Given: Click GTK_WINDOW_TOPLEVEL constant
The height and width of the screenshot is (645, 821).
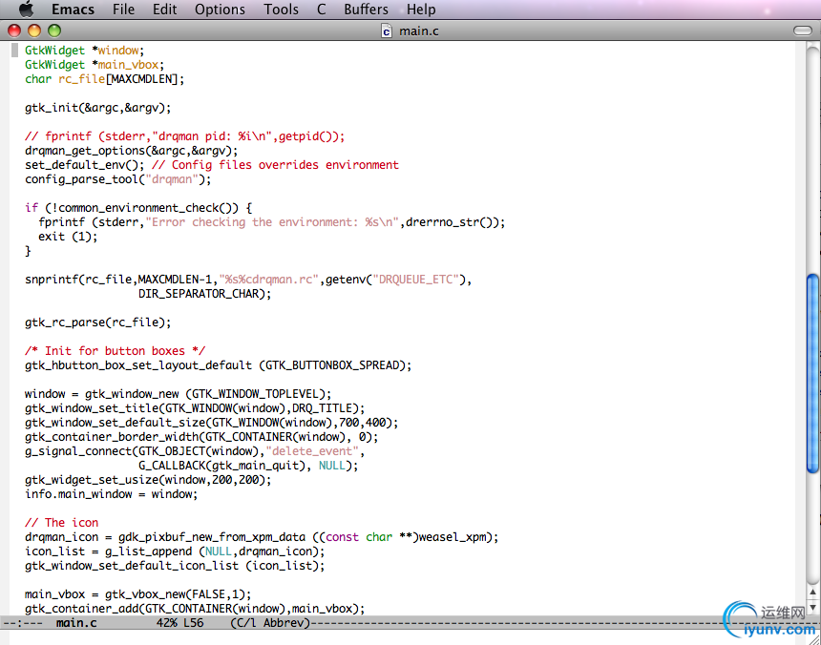Looking at the screenshot, I should pos(256,394).
